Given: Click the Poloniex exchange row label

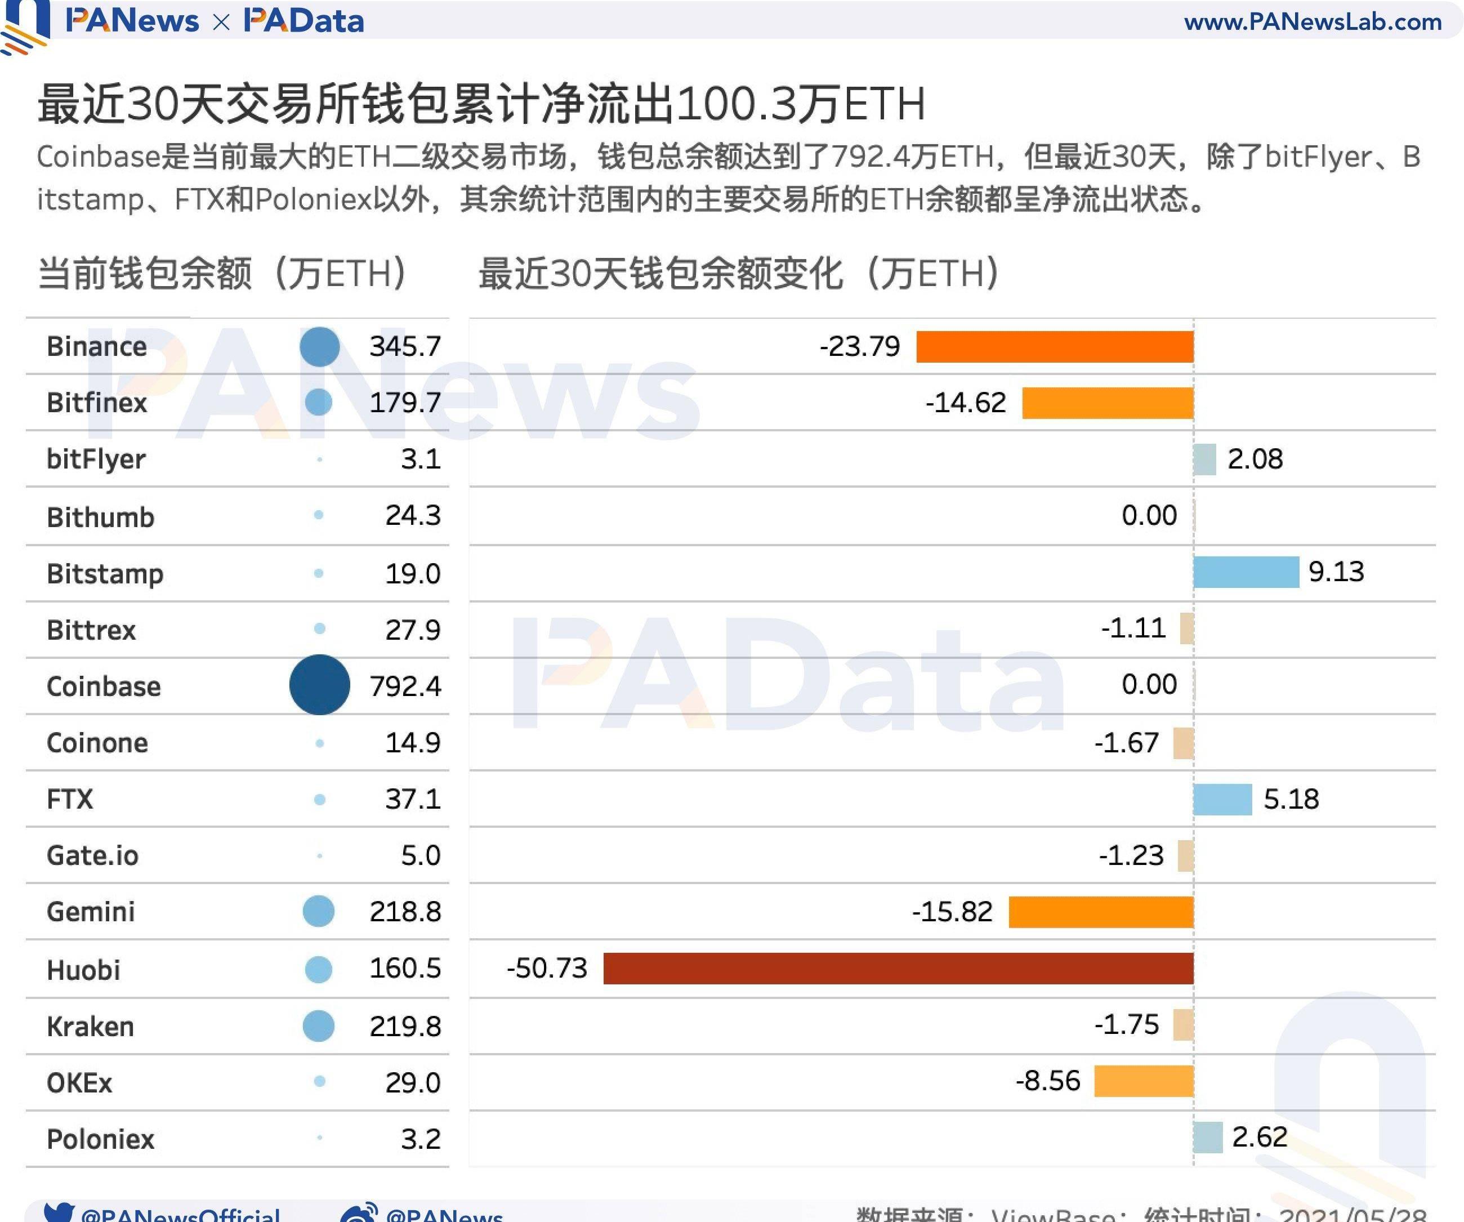Looking at the screenshot, I should pos(100,1139).
